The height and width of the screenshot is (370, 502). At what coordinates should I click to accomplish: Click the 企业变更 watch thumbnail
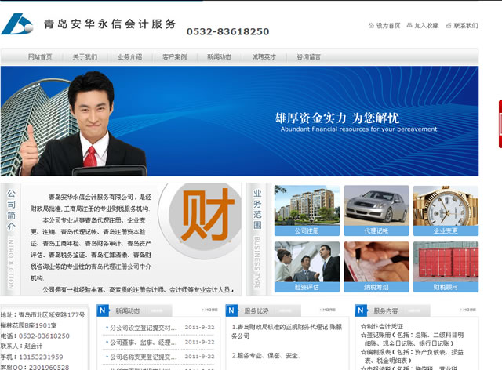[x=445, y=210]
